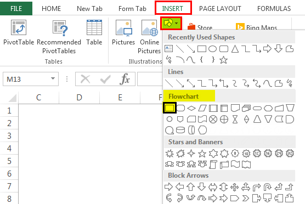The height and width of the screenshot is (204, 305).
Task: Insert a PivotTable
Action: (x=19, y=32)
